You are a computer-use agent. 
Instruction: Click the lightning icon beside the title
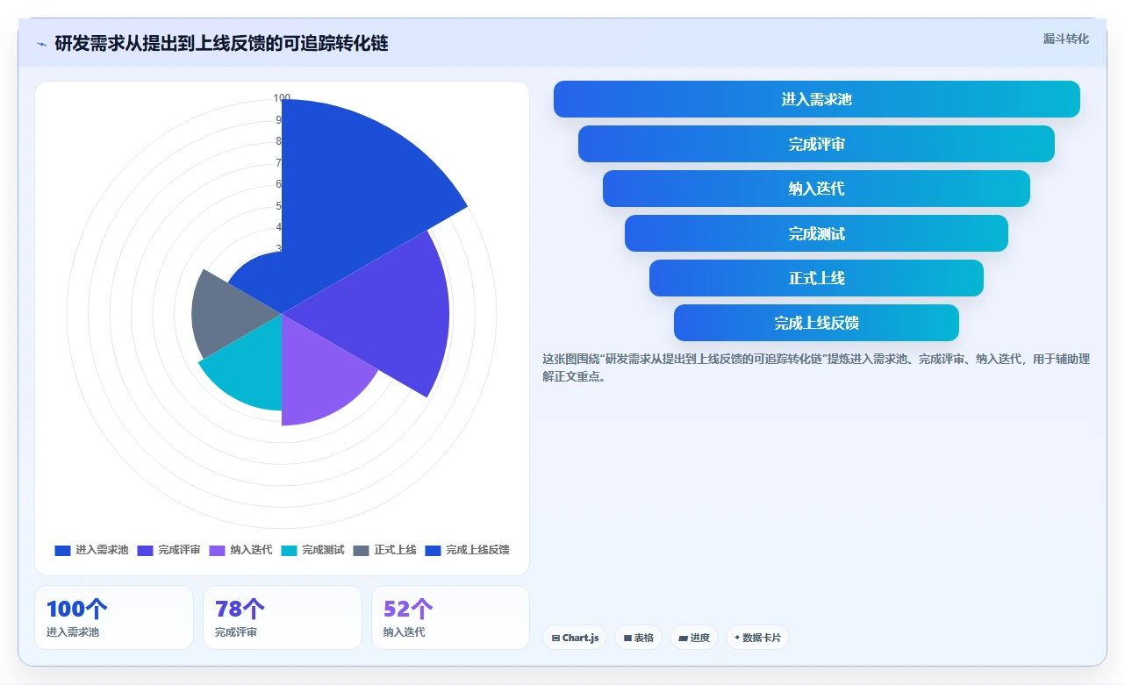point(41,44)
